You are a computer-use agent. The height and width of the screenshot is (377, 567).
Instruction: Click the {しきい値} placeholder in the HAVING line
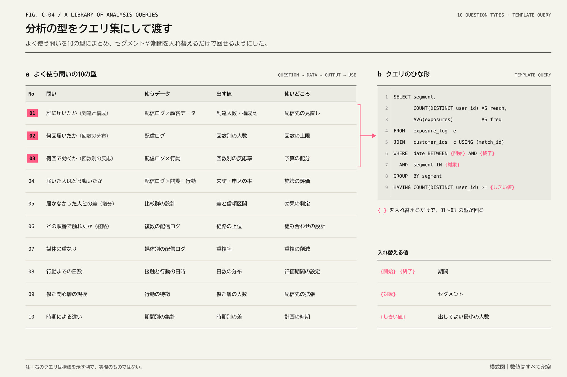coord(502,188)
